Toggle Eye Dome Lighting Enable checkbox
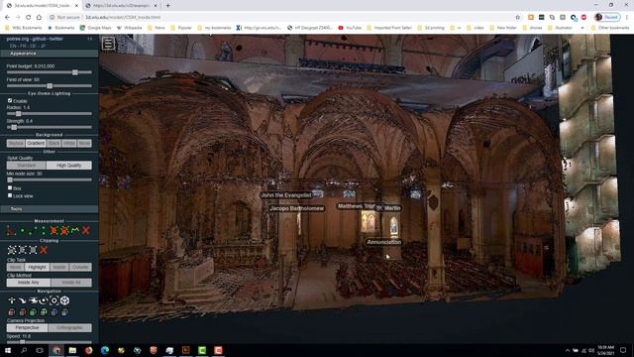634x357 pixels. click(10, 100)
